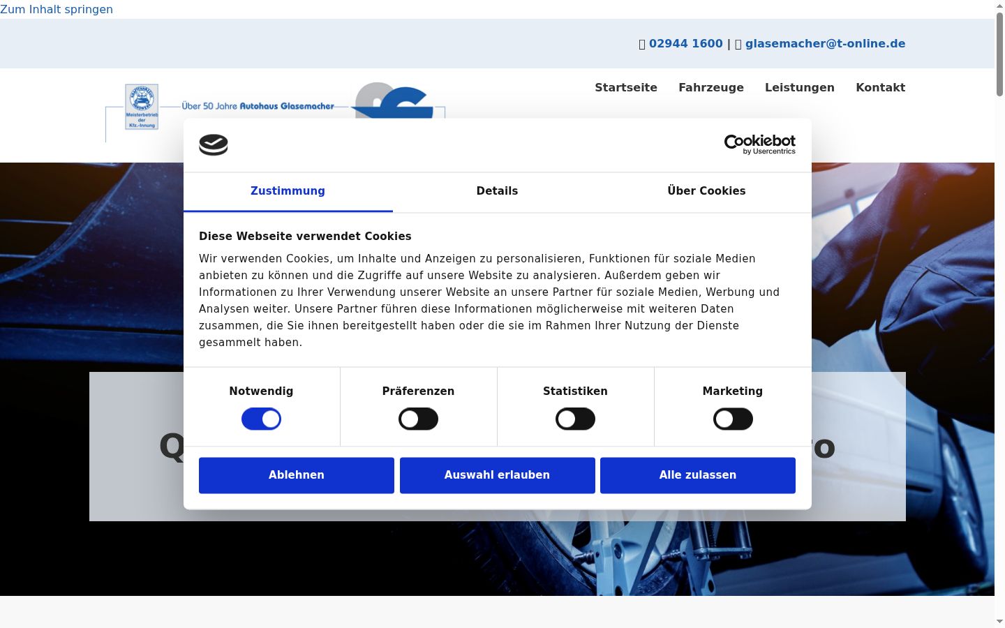This screenshot has width=1005, height=628.
Task: Call the phone number 02944 1600
Action: [x=686, y=43]
